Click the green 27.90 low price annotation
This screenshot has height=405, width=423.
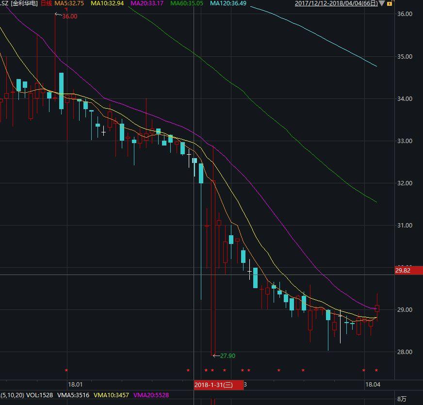click(x=228, y=356)
